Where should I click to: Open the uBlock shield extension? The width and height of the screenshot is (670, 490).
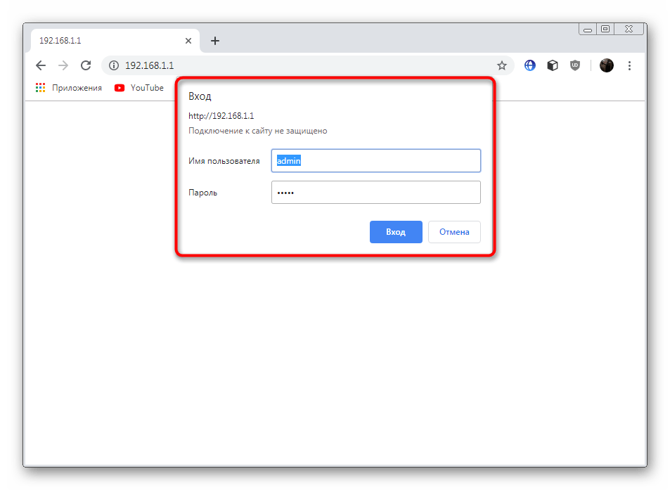574,65
